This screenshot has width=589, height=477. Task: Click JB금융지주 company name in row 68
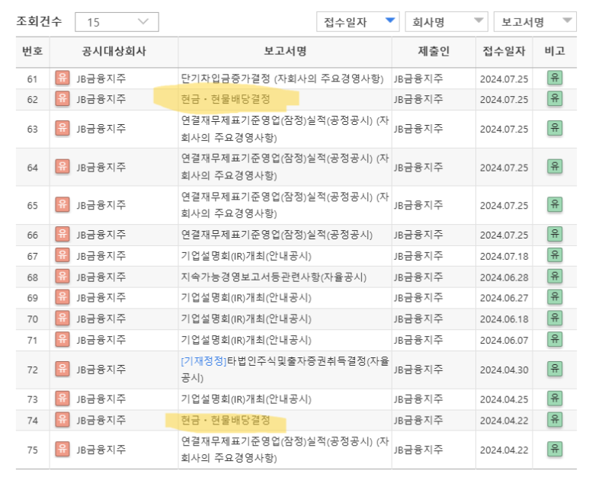tap(101, 277)
